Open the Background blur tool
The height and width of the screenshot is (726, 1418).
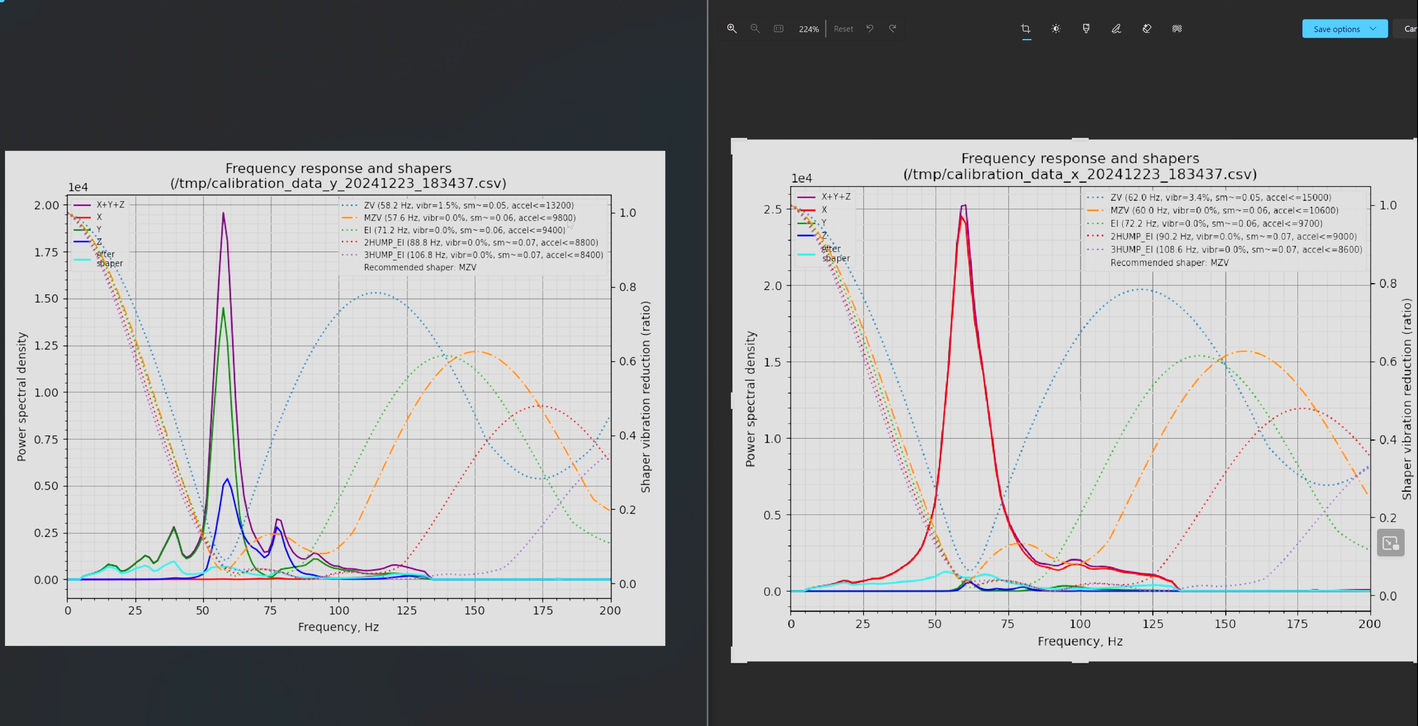tap(1177, 29)
